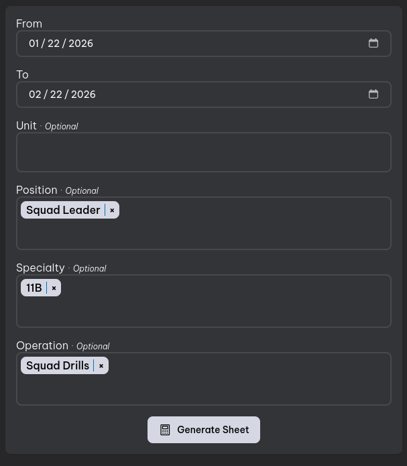This screenshot has width=407, height=466.
Task: Select the day segment in From date
Action: 54,44
